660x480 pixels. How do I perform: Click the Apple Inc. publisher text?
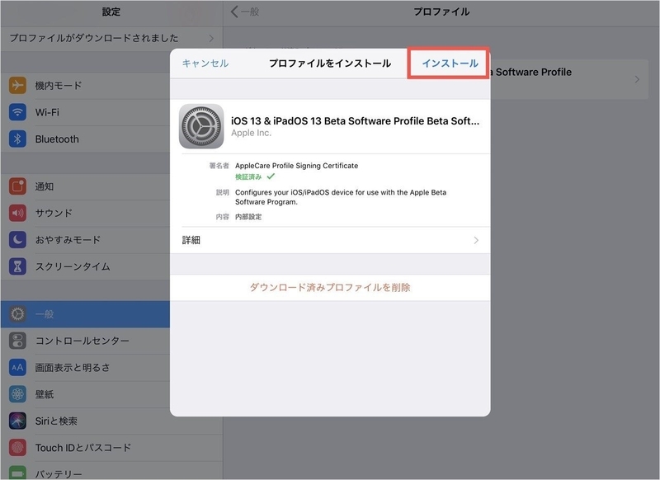click(x=252, y=133)
